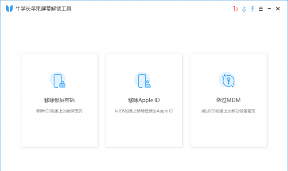Click the phone-with-padlock icon
The height and width of the screenshot is (171, 288).
pyautogui.click(x=58, y=80)
